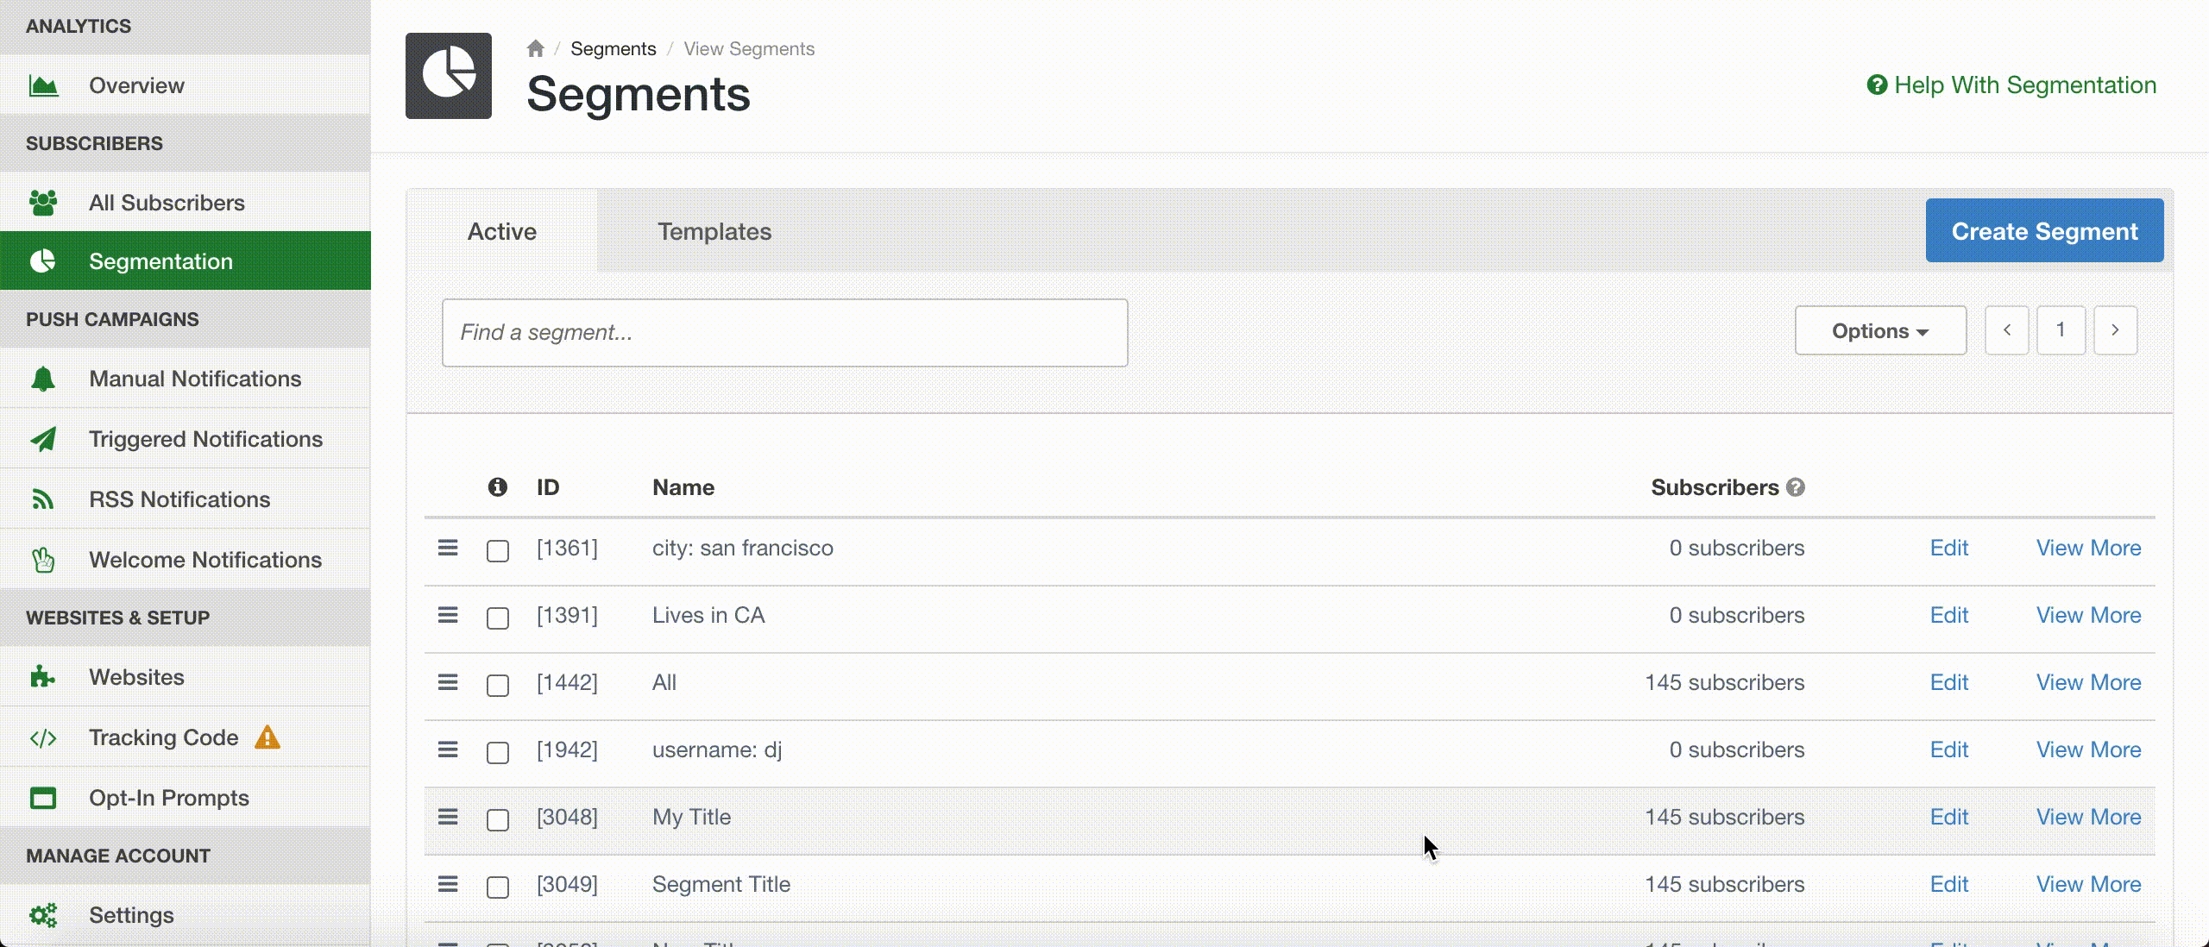
Task: Tick the My Title segment checkbox
Action: pyautogui.click(x=498, y=819)
